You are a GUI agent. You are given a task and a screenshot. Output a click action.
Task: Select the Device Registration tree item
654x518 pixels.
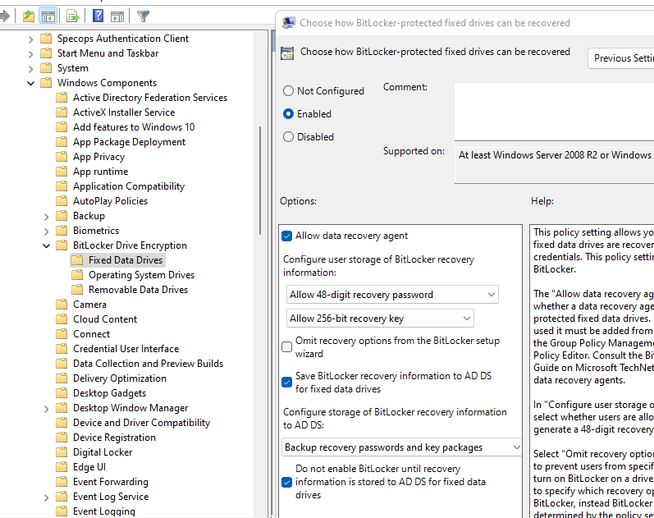[114, 437]
